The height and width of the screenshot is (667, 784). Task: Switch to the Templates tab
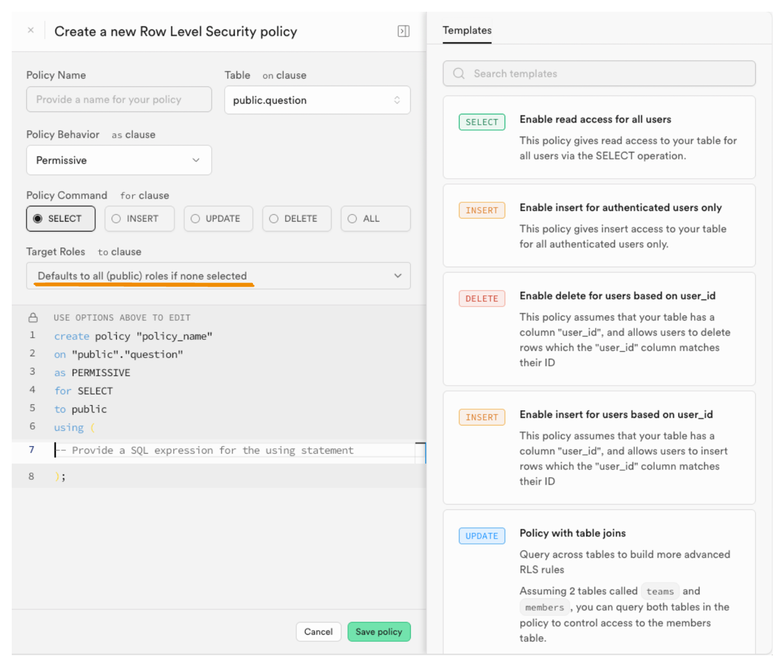467,30
